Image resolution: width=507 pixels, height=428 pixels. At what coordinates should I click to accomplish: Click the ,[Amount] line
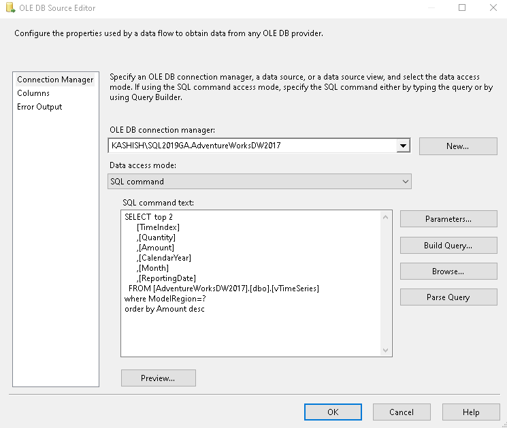pyautogui.click(x=155, y=248)
